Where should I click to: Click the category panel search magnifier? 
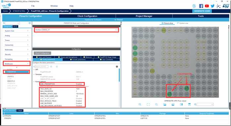pyautogui.click(x=4, y=23)
